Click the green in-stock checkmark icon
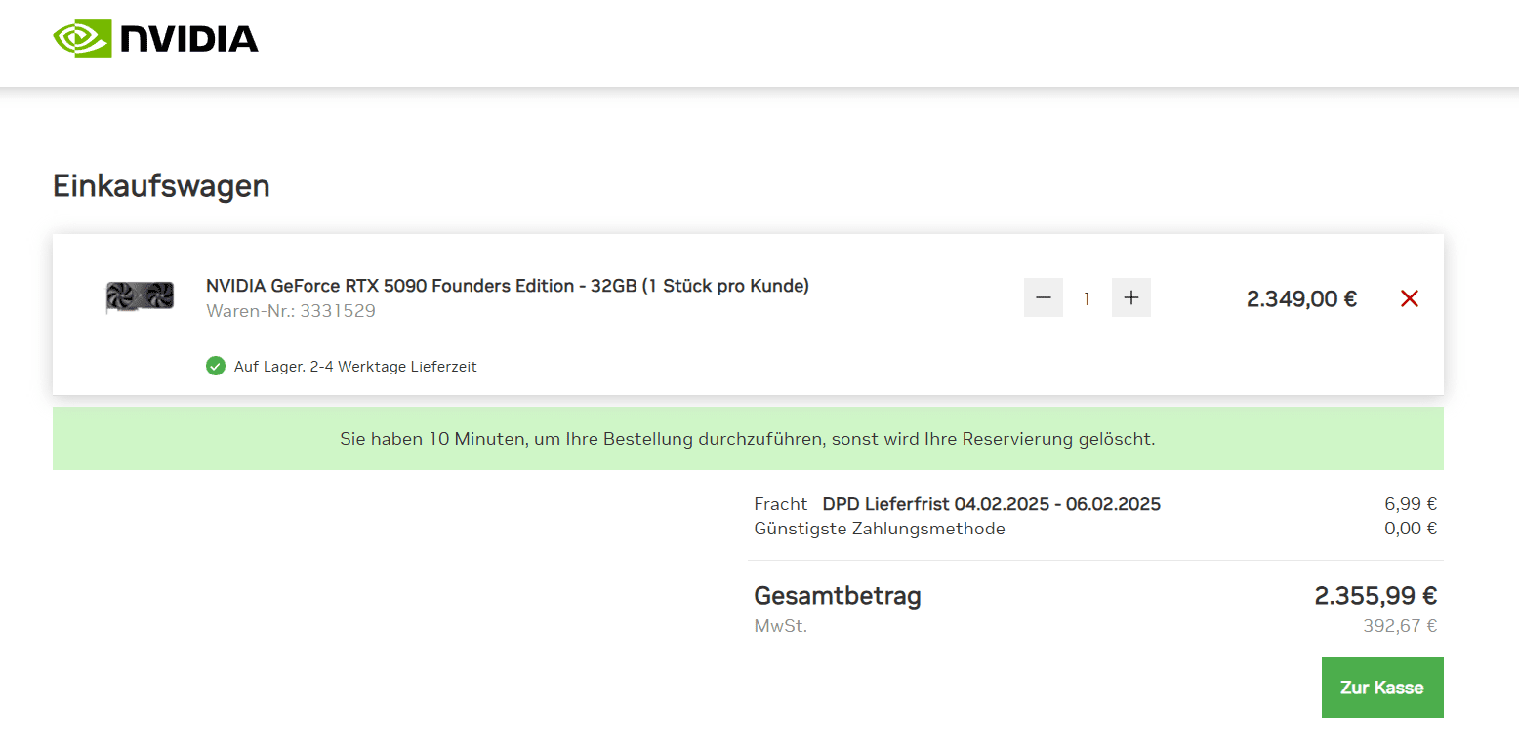Viewport: 1519px width, 748px height. pos(216,367)
